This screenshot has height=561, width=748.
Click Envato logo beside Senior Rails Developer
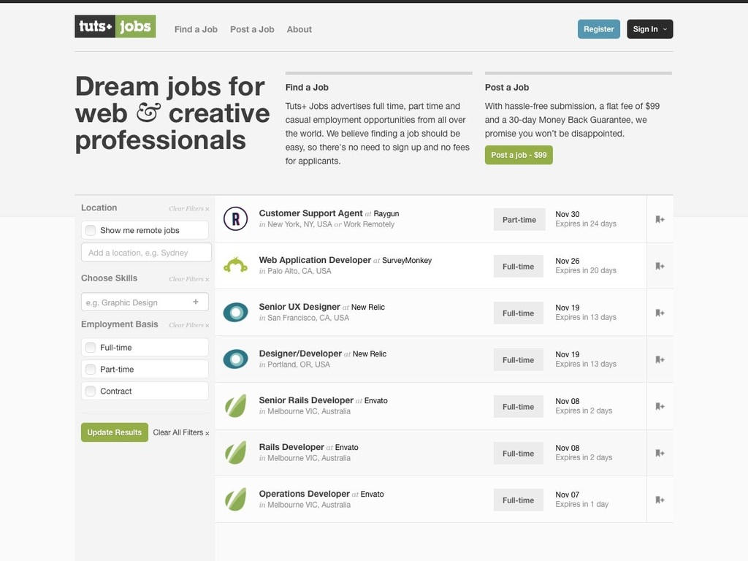(236, 406)
